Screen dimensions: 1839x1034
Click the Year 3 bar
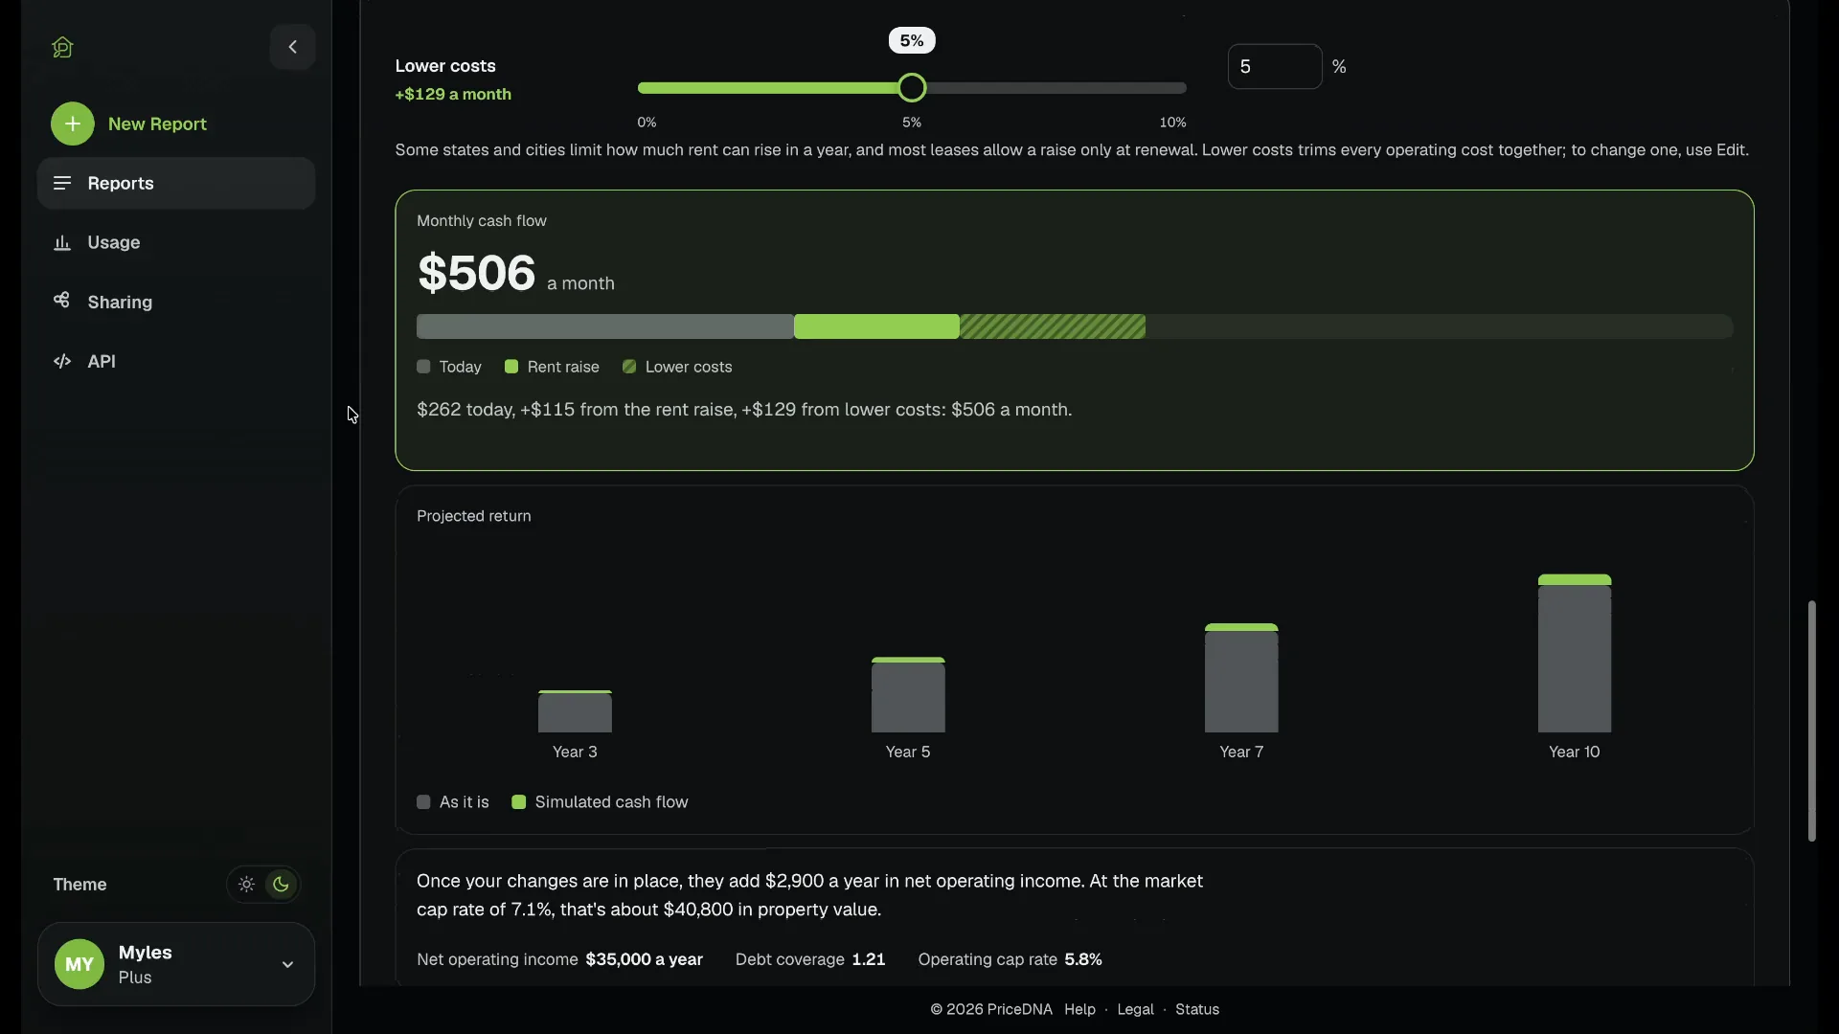pos(575,711)
